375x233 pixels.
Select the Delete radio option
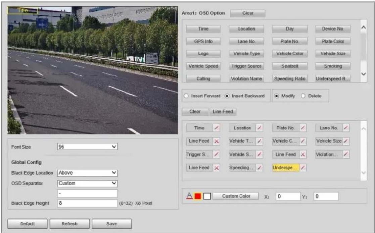pos(303,96)
